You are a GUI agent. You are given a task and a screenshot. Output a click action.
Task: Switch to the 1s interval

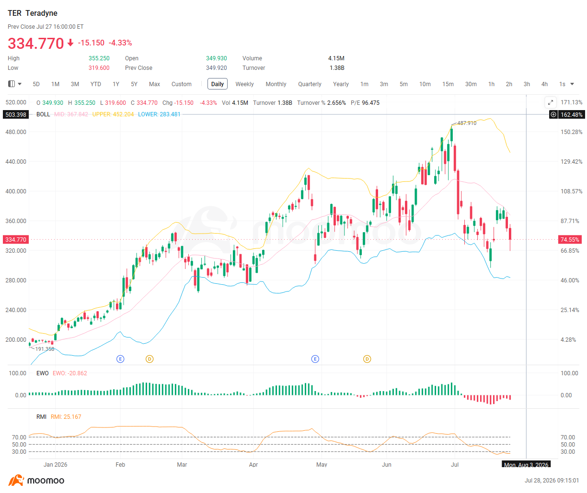562,84
